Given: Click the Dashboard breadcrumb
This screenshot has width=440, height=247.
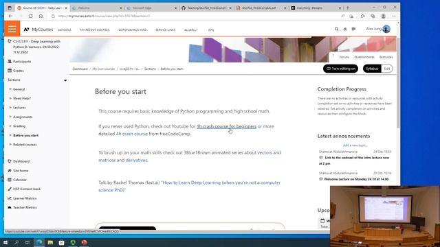Looking at the screenshot, I should pyautogui.click(x=80, y=69).
